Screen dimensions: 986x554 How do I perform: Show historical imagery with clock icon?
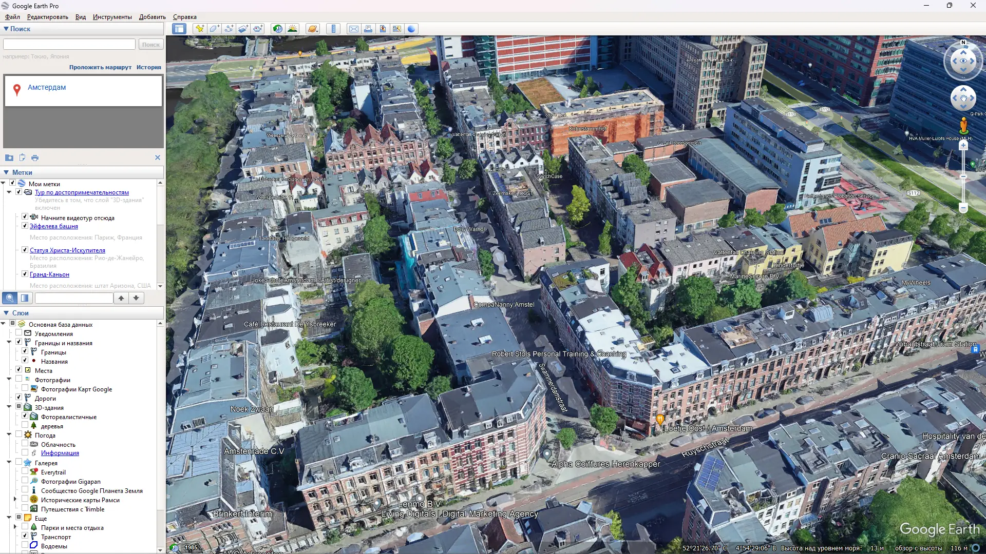[277, 29]
